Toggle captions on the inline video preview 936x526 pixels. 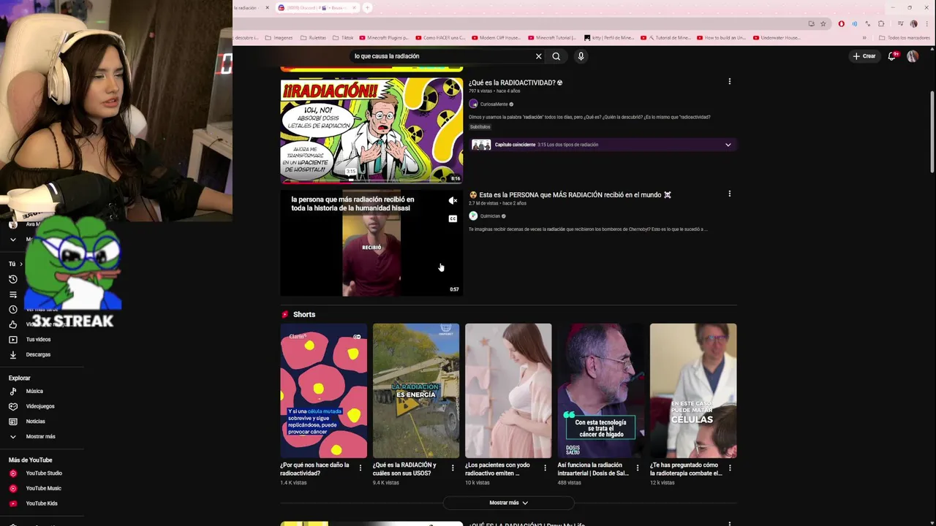point(453,218)
